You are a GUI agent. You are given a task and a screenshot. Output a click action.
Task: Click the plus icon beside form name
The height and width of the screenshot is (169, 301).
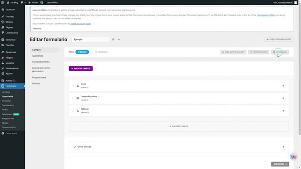119,39
